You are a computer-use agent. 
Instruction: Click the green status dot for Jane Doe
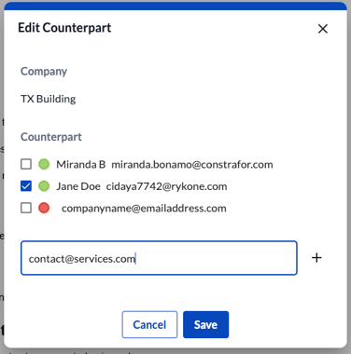(44, 186)
